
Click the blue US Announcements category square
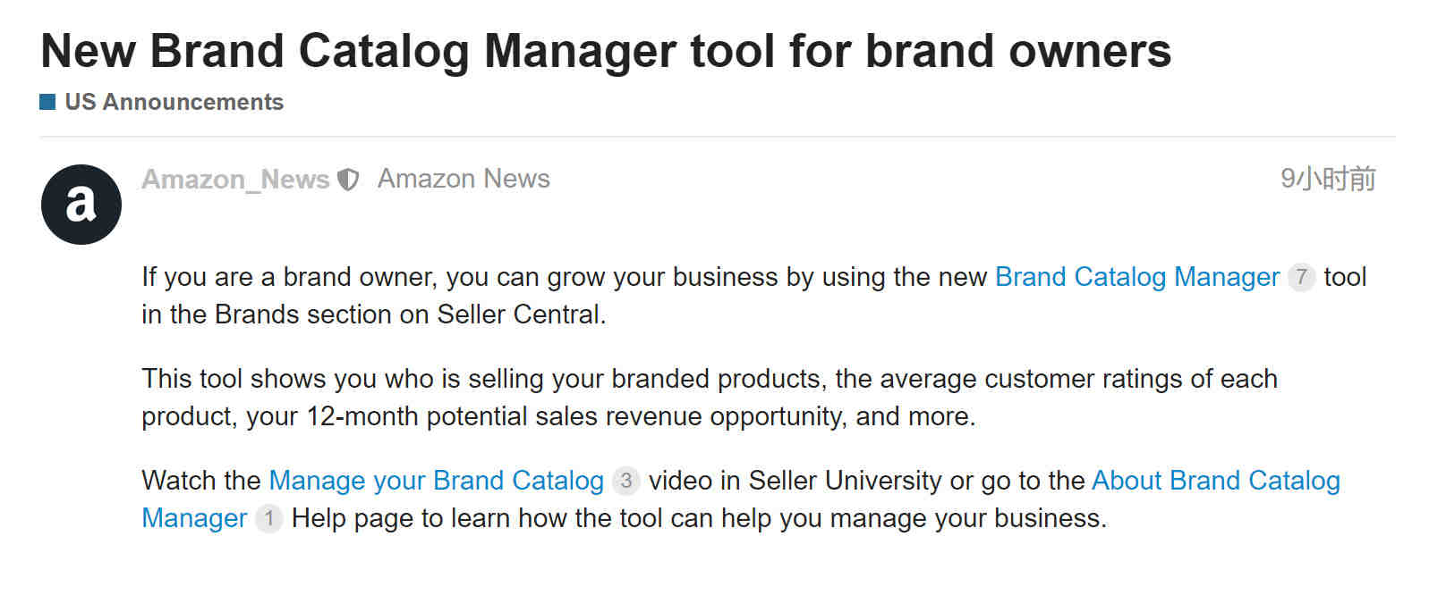coord(48,102)
